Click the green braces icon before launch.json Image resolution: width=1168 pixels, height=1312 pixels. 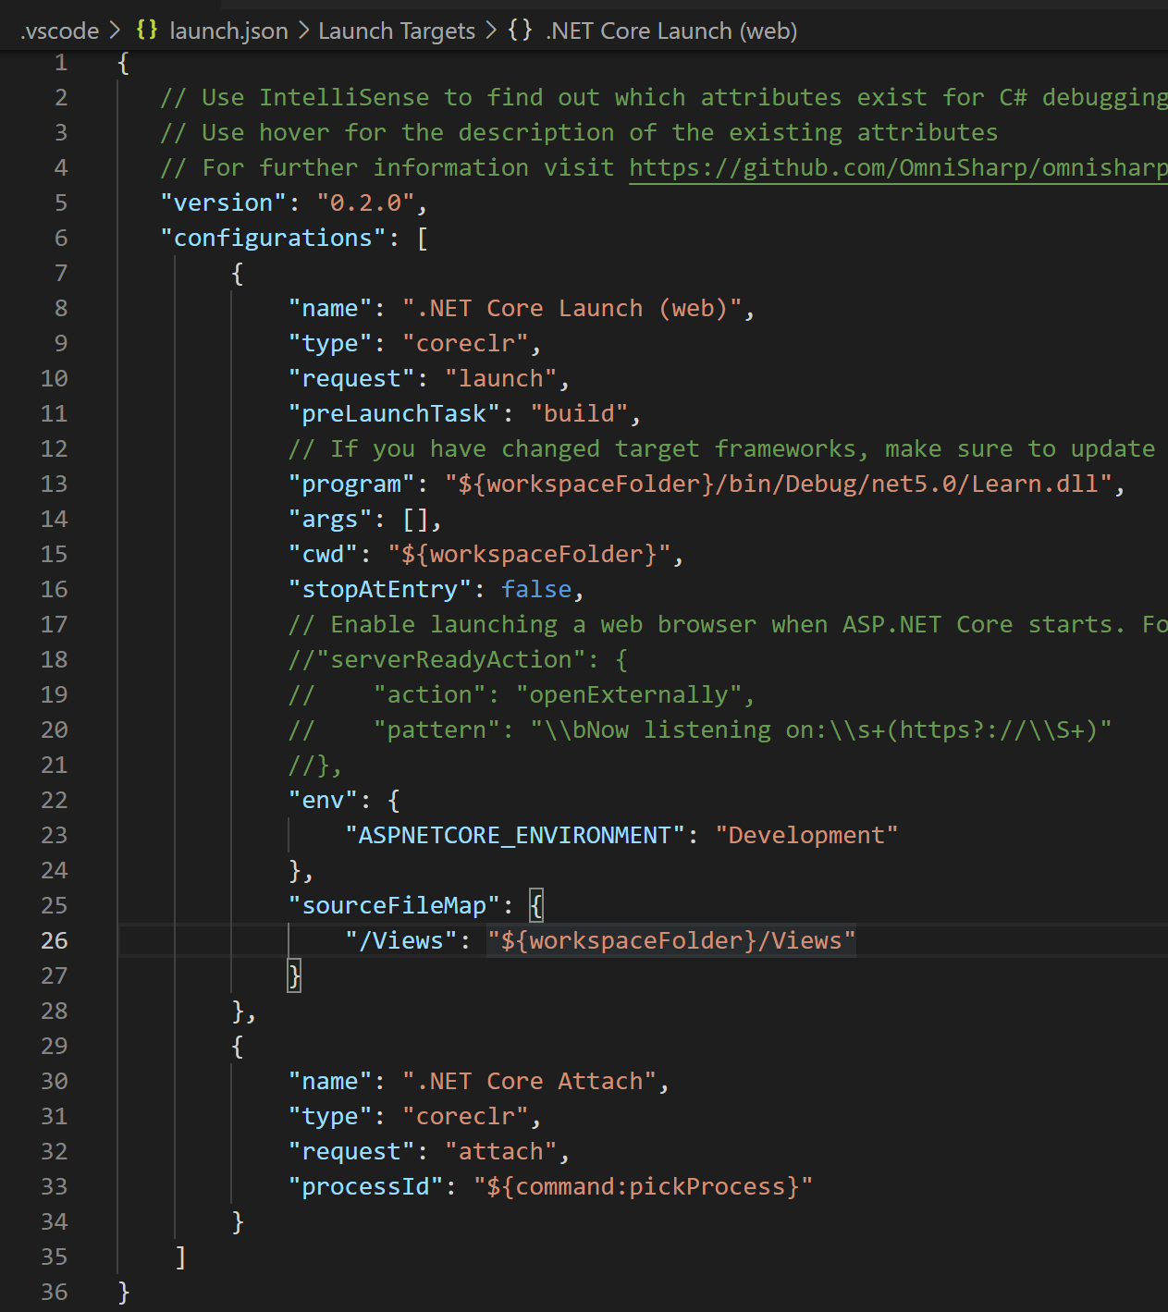pos(146,31)
